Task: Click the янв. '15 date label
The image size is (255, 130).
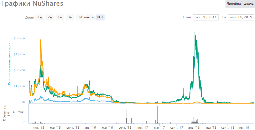Action: tap(38, 128)
